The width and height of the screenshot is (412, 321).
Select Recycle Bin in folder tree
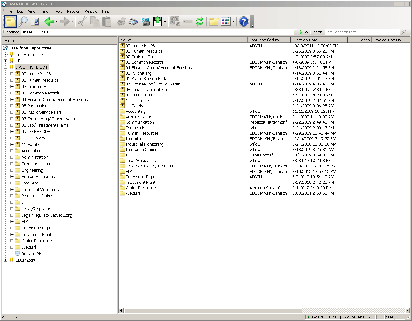point(32,254)
